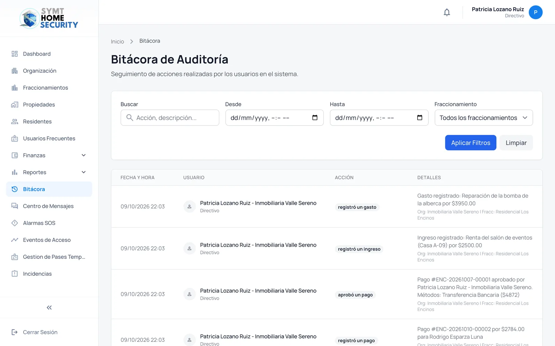555x346 pixels.
Task: Click the Gestion de Pases Temp icon
Action: (x=15, y=257)
